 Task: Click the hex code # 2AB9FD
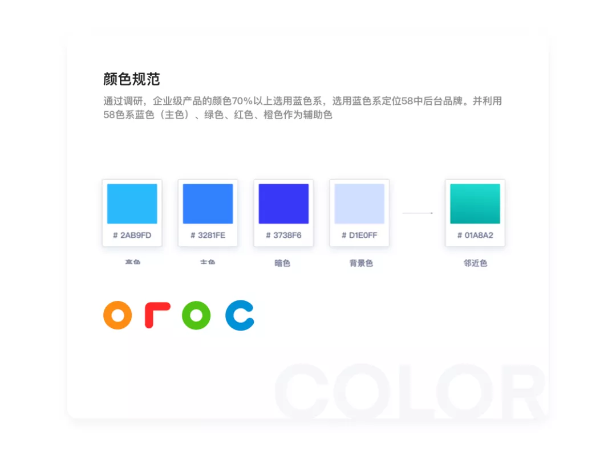[132, 235]
